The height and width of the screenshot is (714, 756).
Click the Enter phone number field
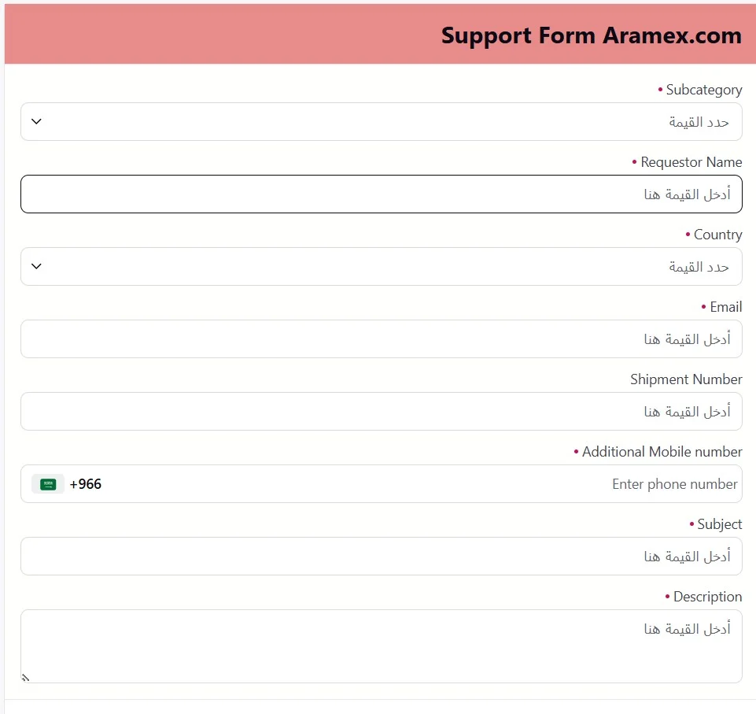[x=425, y=484]
